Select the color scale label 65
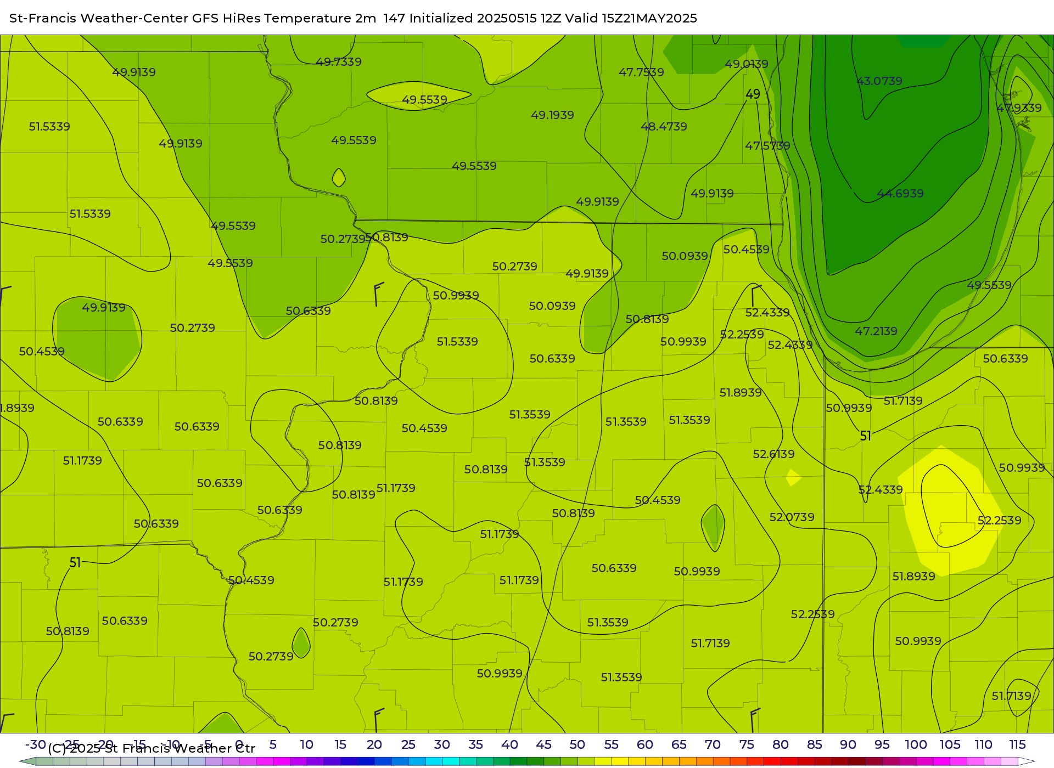 click(679, 745)
